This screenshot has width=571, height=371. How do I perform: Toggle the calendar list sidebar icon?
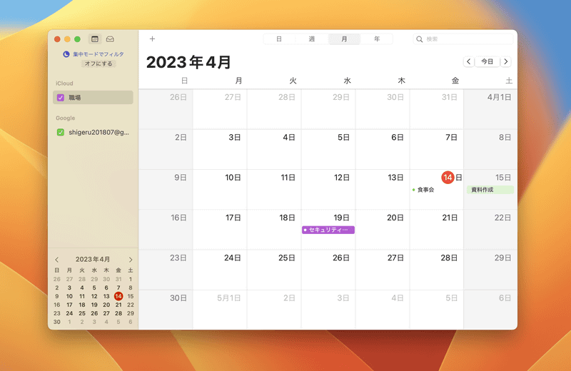[x=95, y=39]
